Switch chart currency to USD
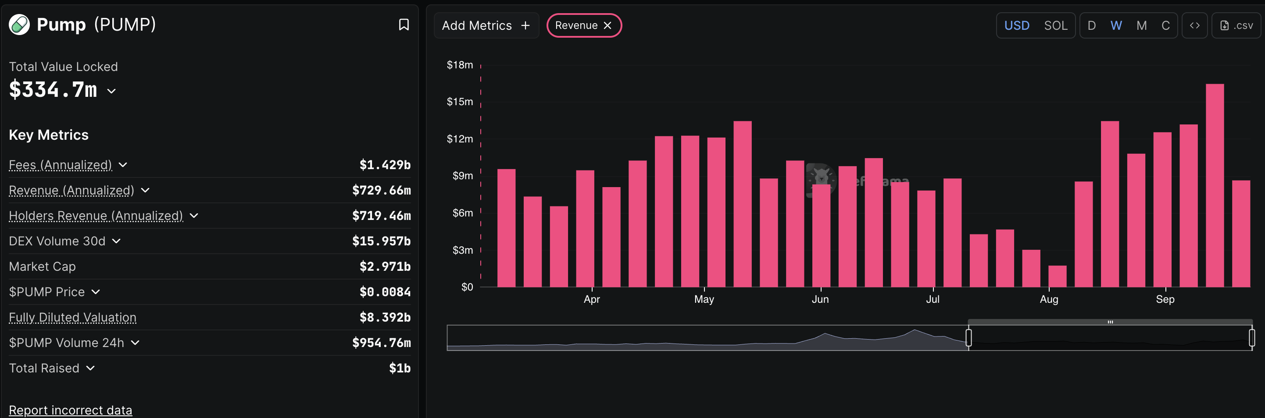The height and width of the screenshot is (418, 1265). click(x=1017, y=25)
